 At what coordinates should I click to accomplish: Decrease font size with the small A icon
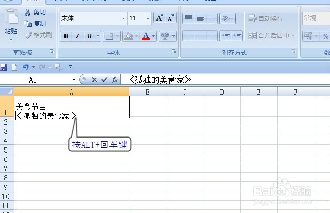click(170, 18)
